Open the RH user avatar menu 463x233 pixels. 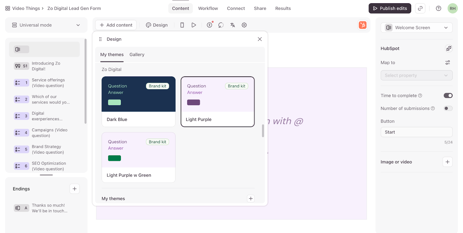(x=453, y=8)
